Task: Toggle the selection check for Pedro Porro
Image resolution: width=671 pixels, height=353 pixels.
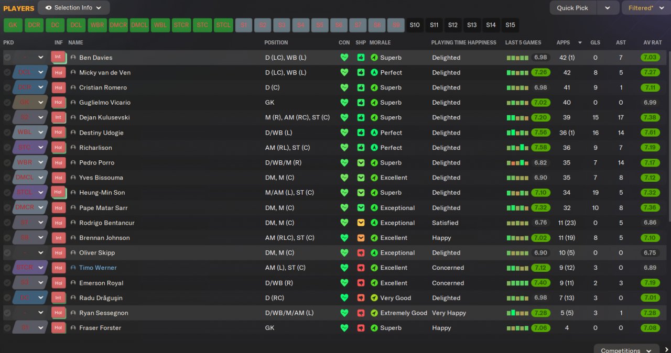Action: (x=7, y=162)
